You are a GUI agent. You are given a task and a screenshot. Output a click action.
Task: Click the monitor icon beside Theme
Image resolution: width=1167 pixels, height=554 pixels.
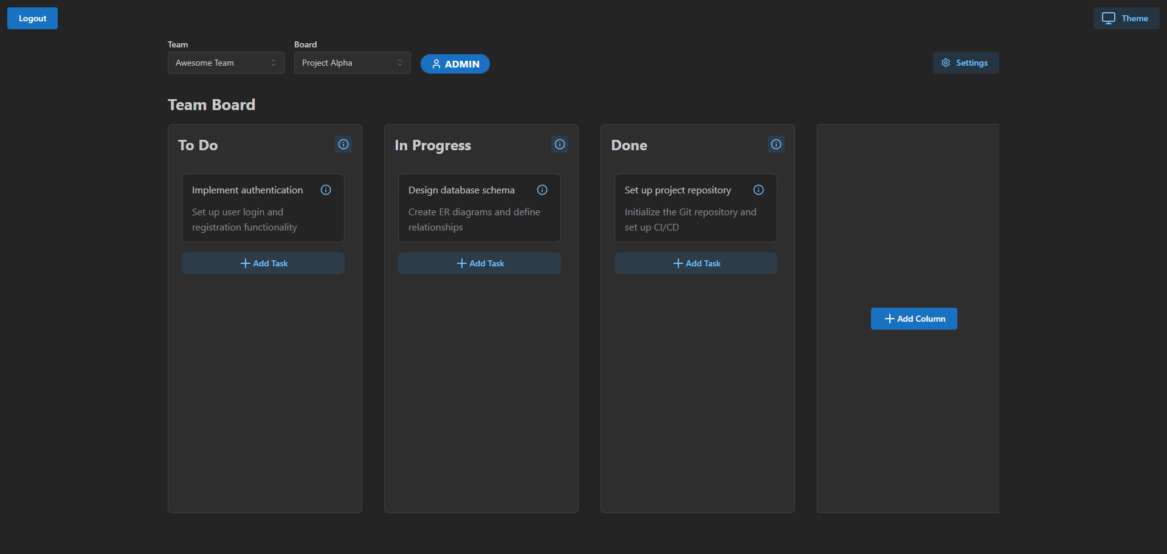1109,18
